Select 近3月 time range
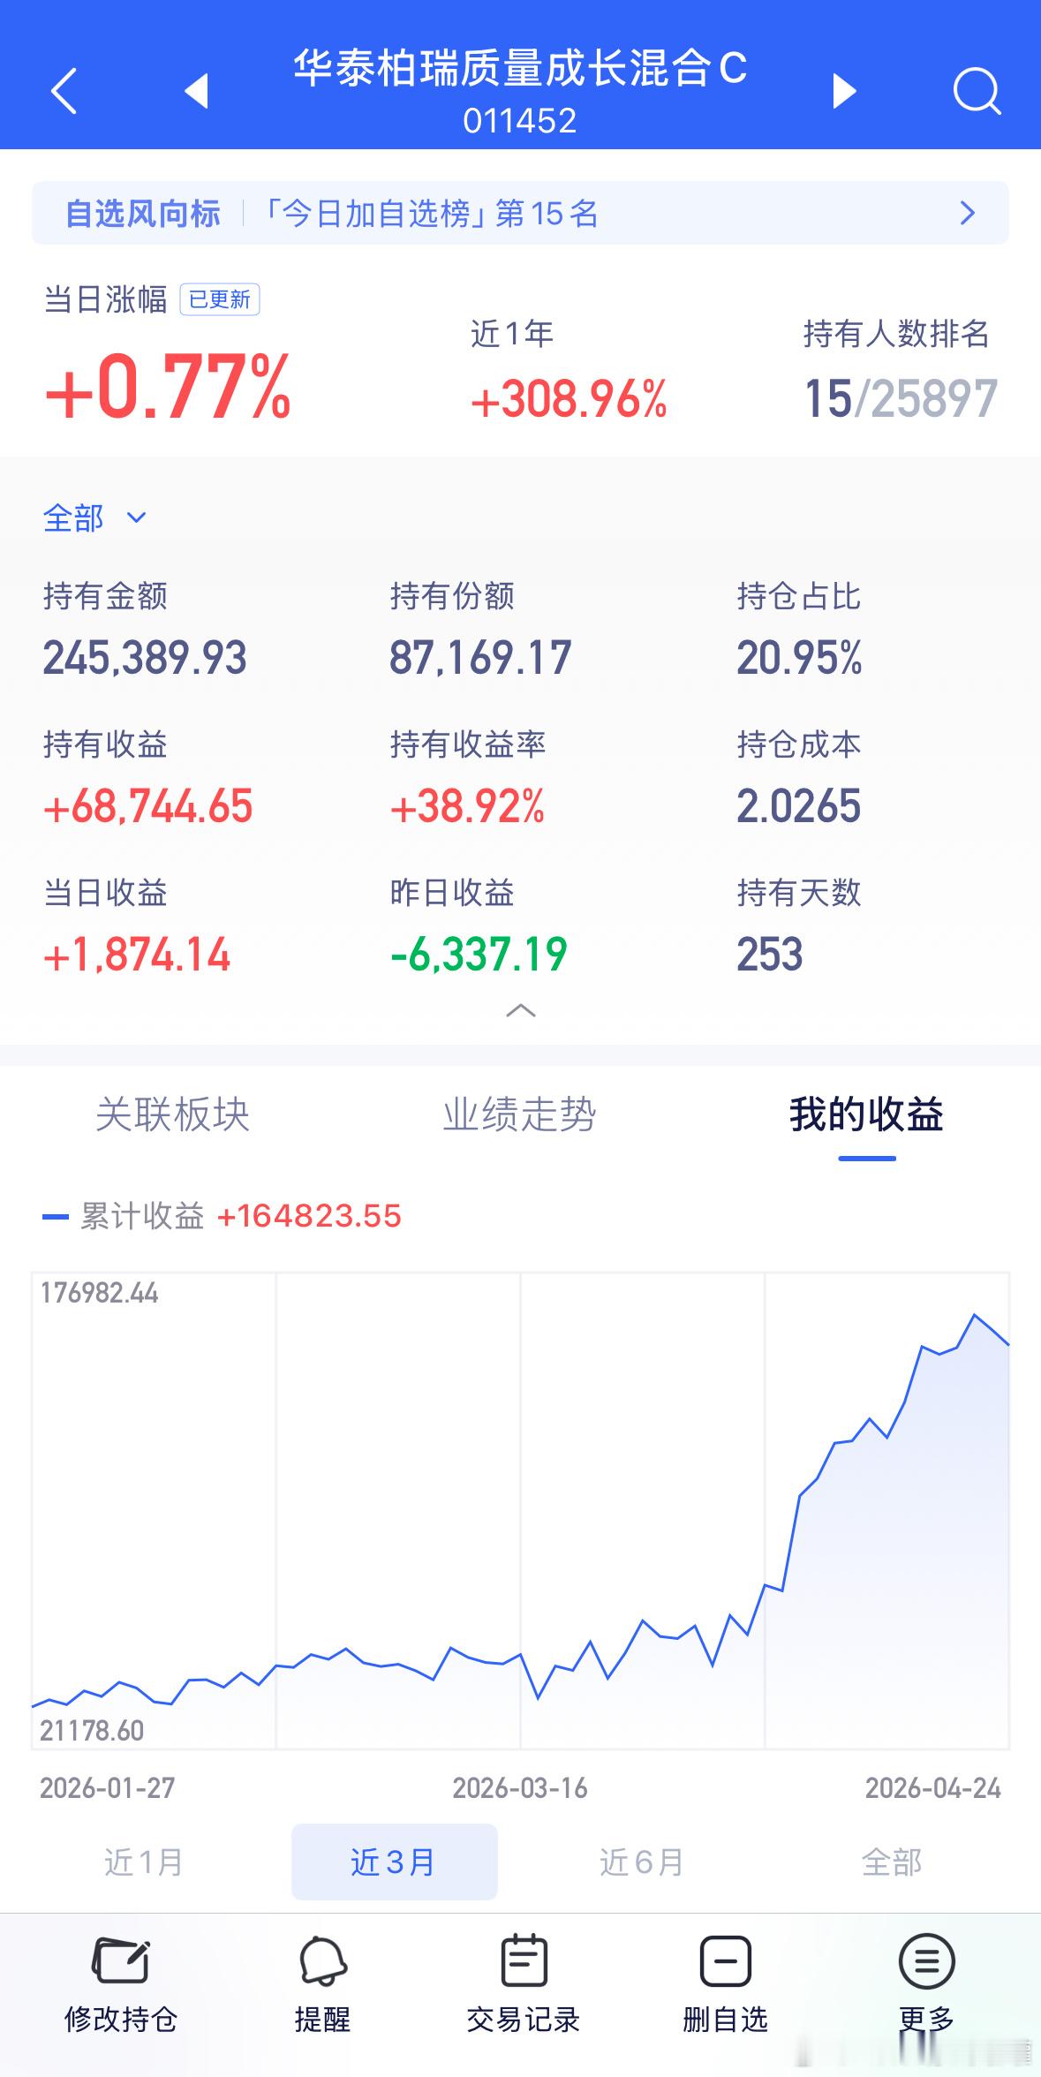1041x2077 pixels. coord(394,1862)
